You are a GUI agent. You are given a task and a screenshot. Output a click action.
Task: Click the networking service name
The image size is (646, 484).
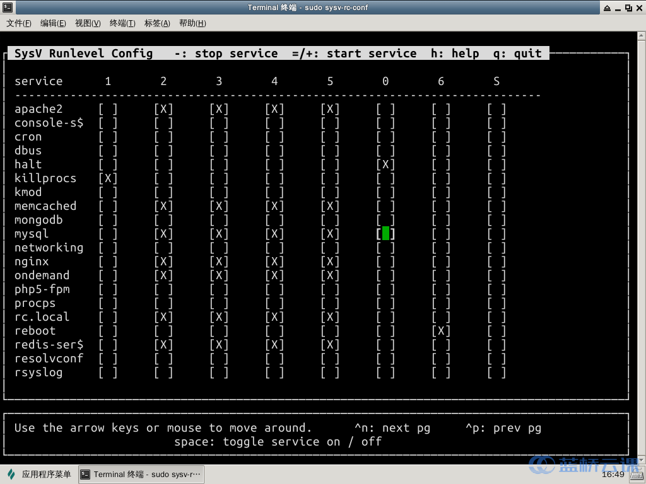49,248
